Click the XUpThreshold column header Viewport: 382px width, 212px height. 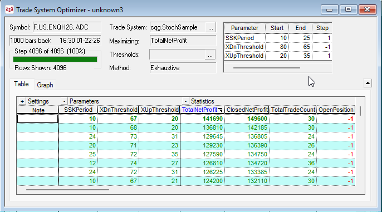tap(160, 110)
